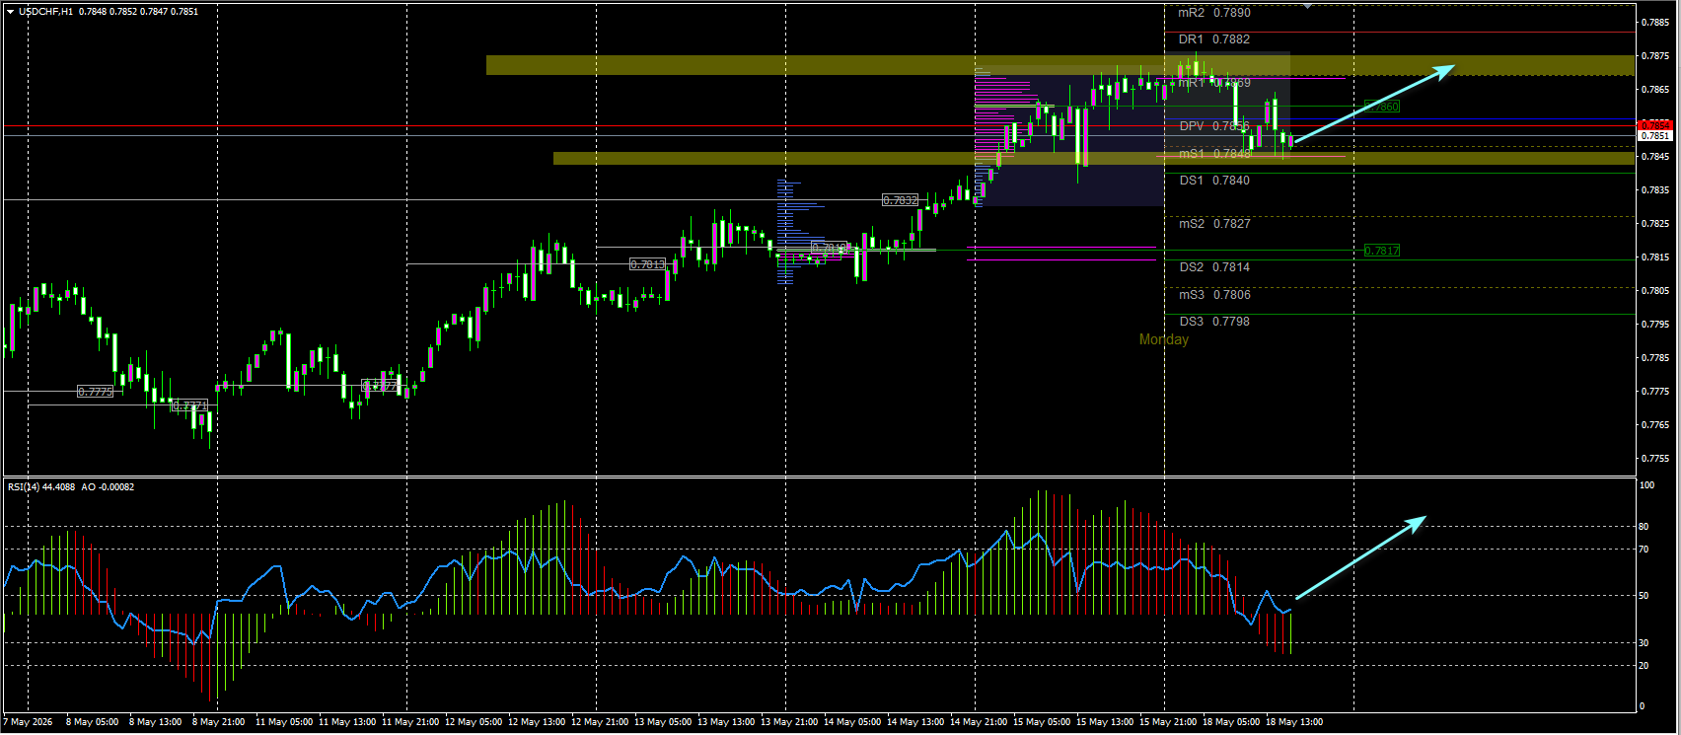Select the DS3 0.7798 support label
The width and height of the screenshot is (1681, 735).
pyautogui.click(x=1214, y=322)
